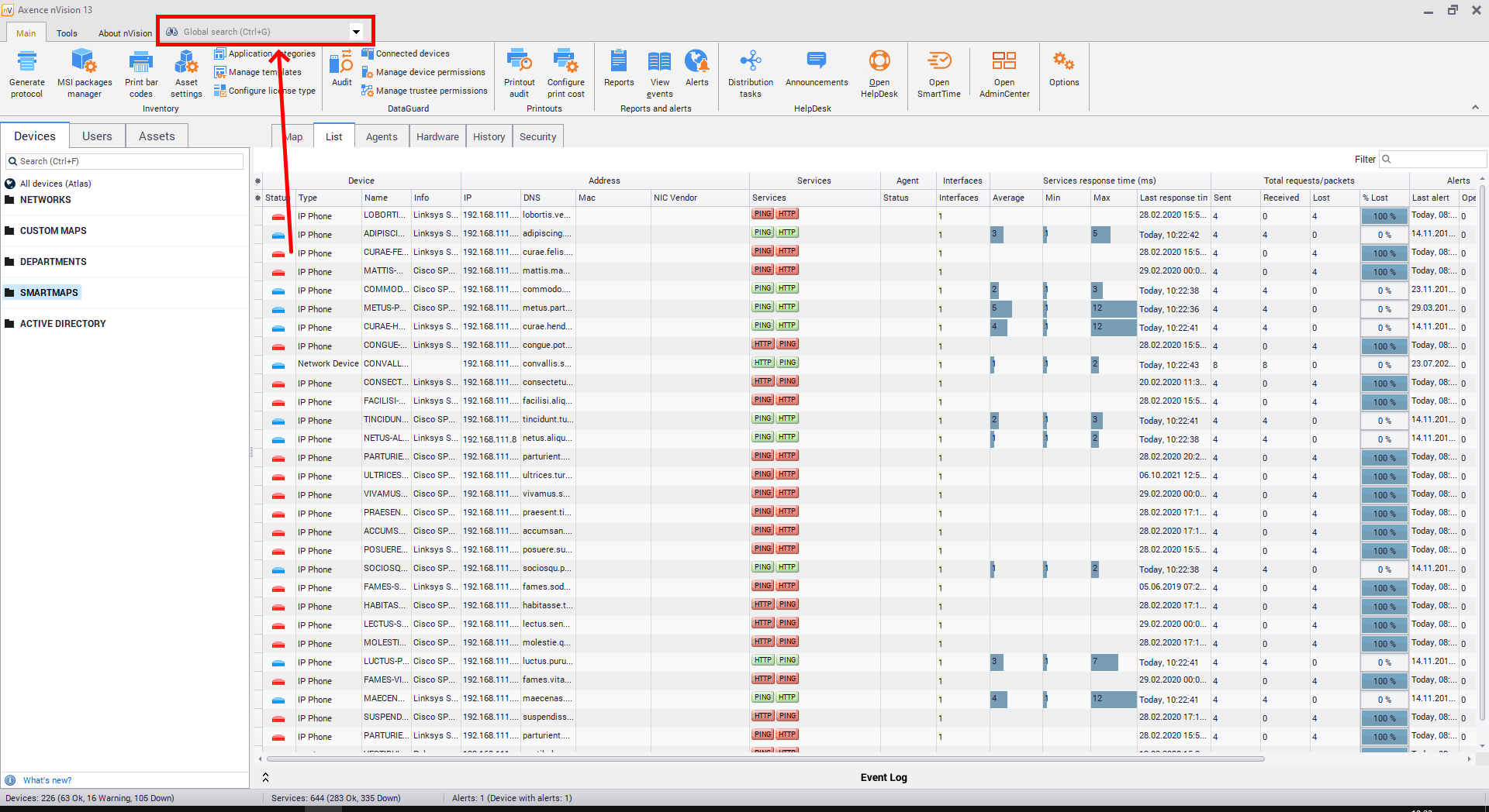This screenshot has height=812, width=1489.
Task: Expand the Global search dropdown arrow
Action: tap(357, 32)
